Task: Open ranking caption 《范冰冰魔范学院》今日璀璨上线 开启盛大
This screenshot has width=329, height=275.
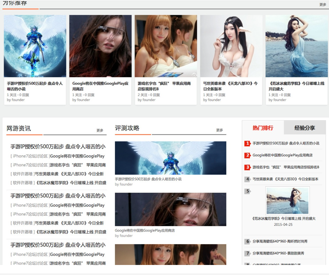Action: coord(284,218)
